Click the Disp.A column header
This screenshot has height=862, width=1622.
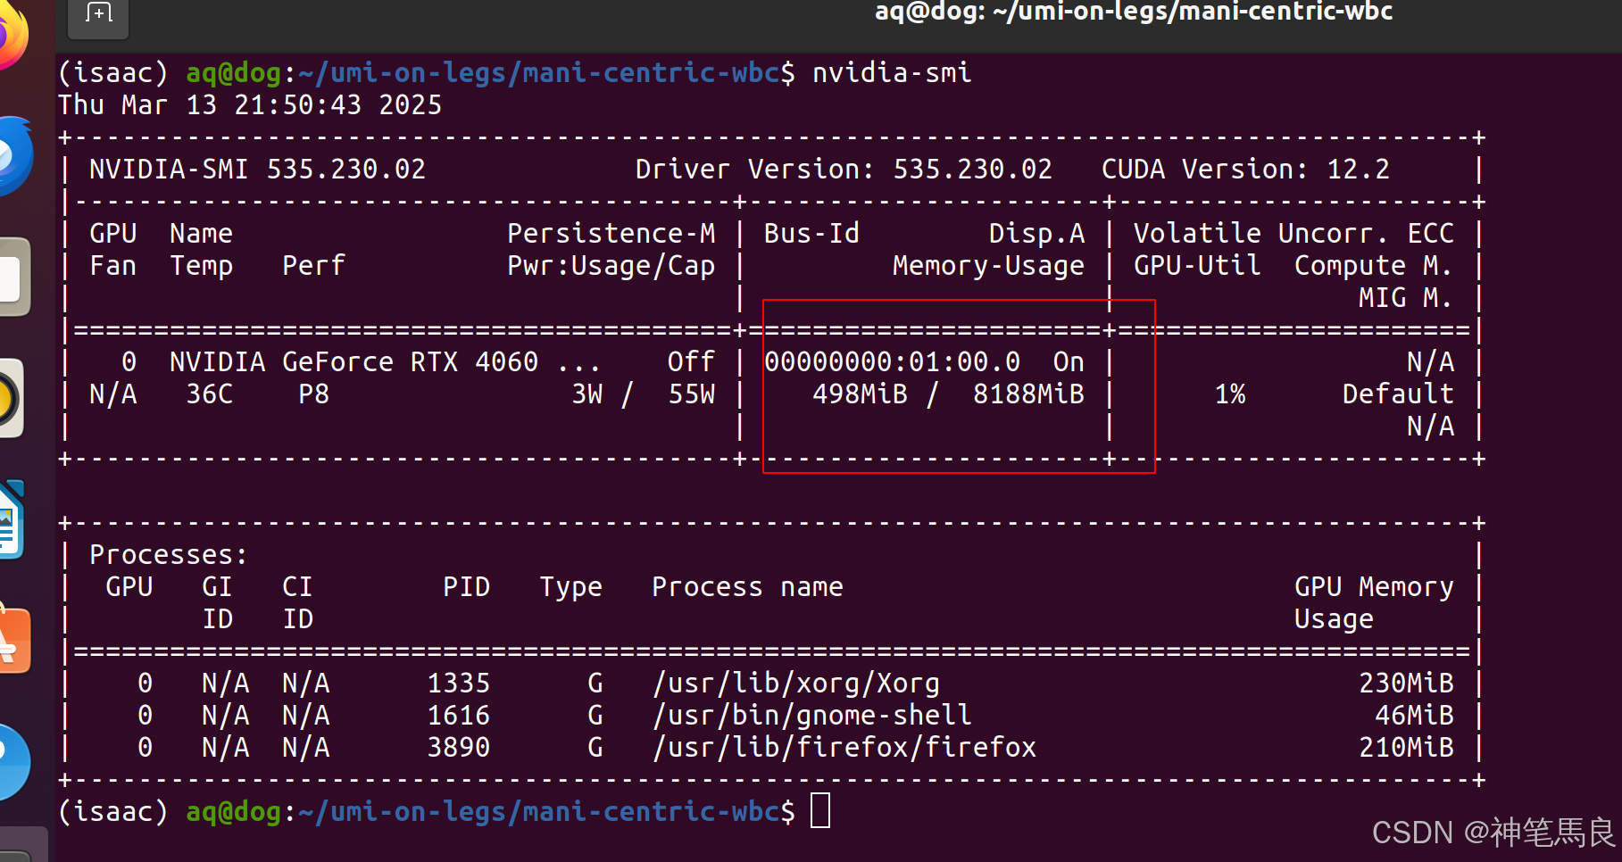[x=1036, y=234]
